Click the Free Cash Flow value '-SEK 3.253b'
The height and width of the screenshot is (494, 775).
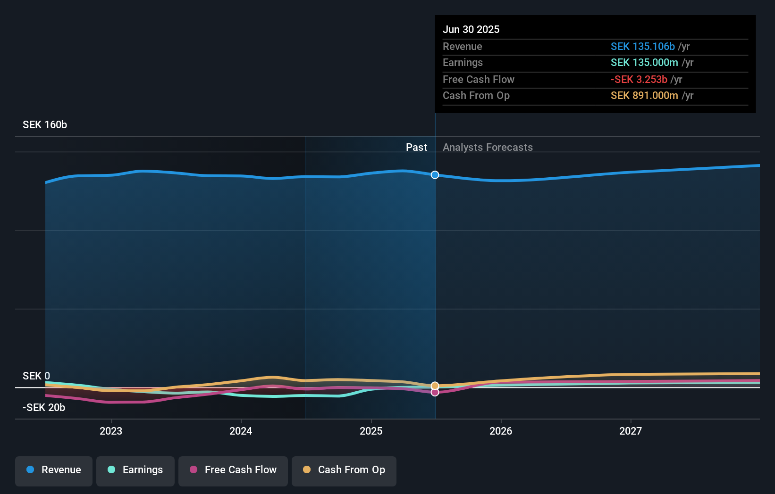point(639,79)
